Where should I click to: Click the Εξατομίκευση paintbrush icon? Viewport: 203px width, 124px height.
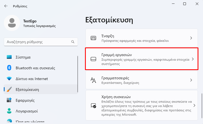tap(9, 89)
